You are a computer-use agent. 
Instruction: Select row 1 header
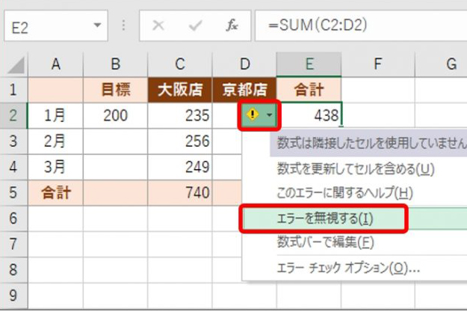pos(13,90)
